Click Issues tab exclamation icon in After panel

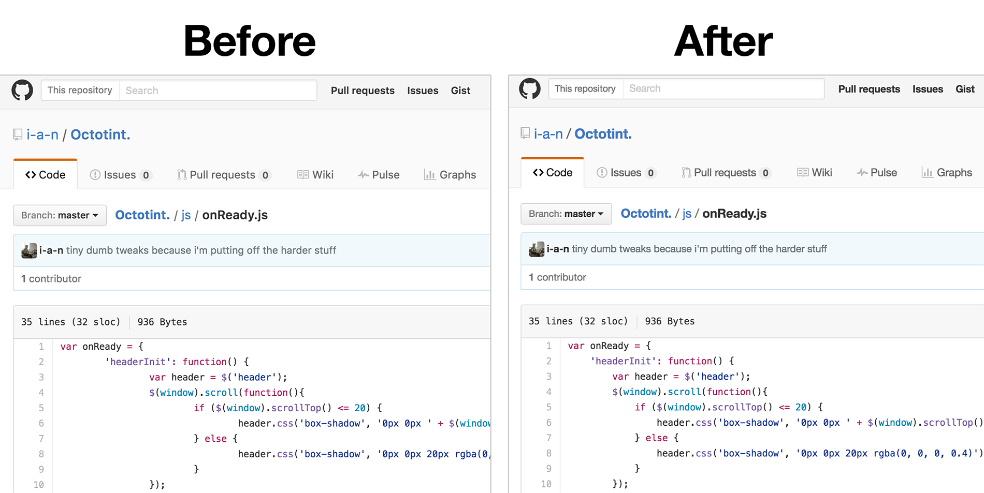pyautogui.click(x=602, y=172)
